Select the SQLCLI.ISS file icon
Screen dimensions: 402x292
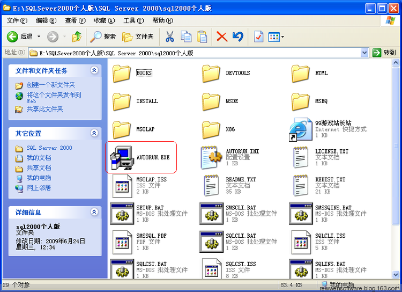coord(301,242)
